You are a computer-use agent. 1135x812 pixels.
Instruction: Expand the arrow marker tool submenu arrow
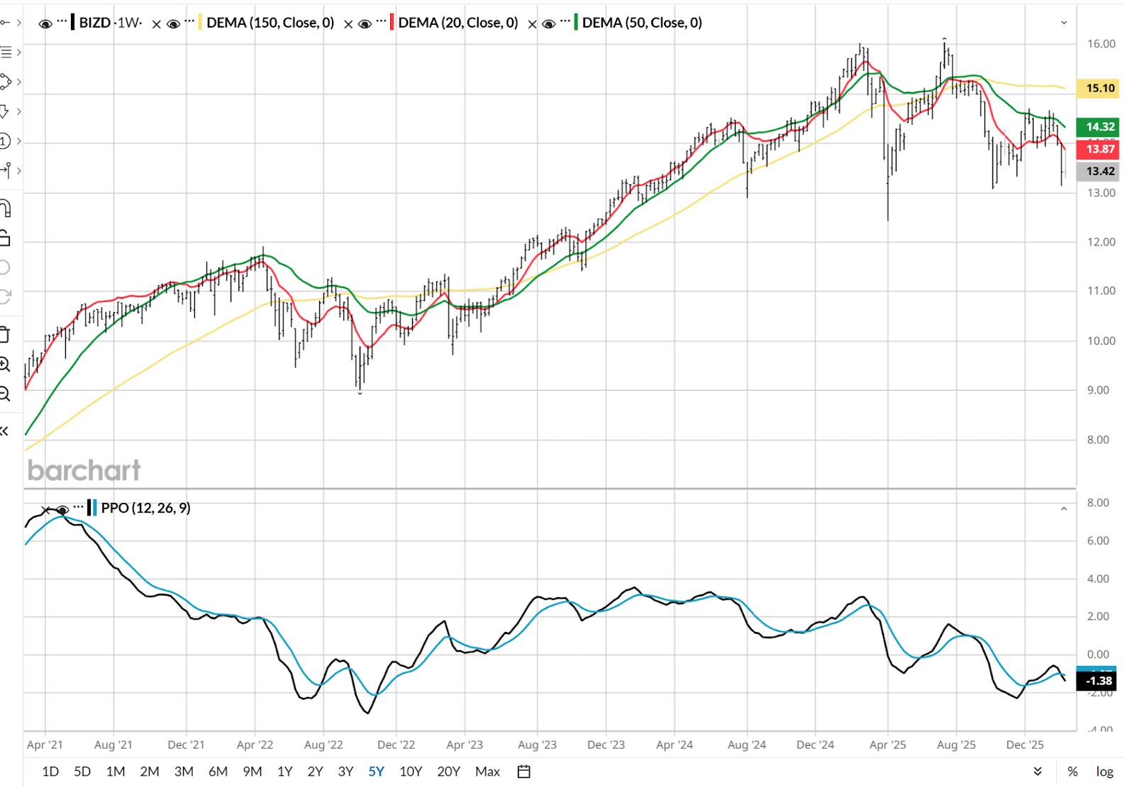[x=19, y=111]
